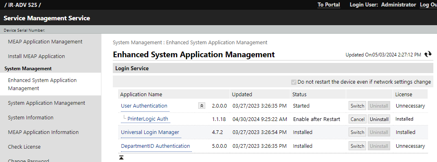Open MEAP Application Management menu item

(45, 42)
